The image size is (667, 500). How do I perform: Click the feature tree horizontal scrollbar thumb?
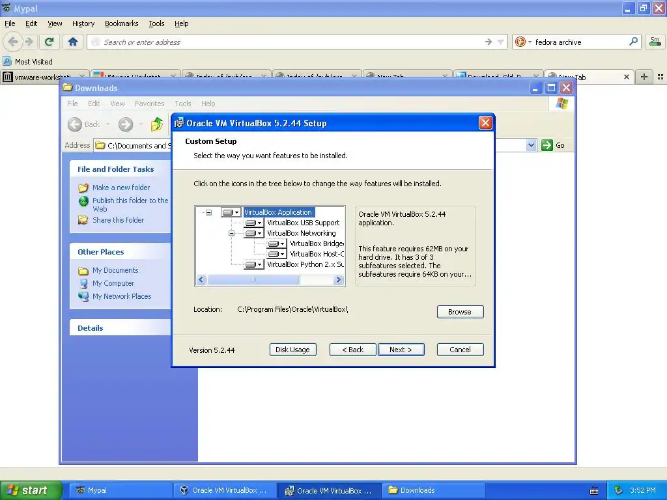click(253, 280)
